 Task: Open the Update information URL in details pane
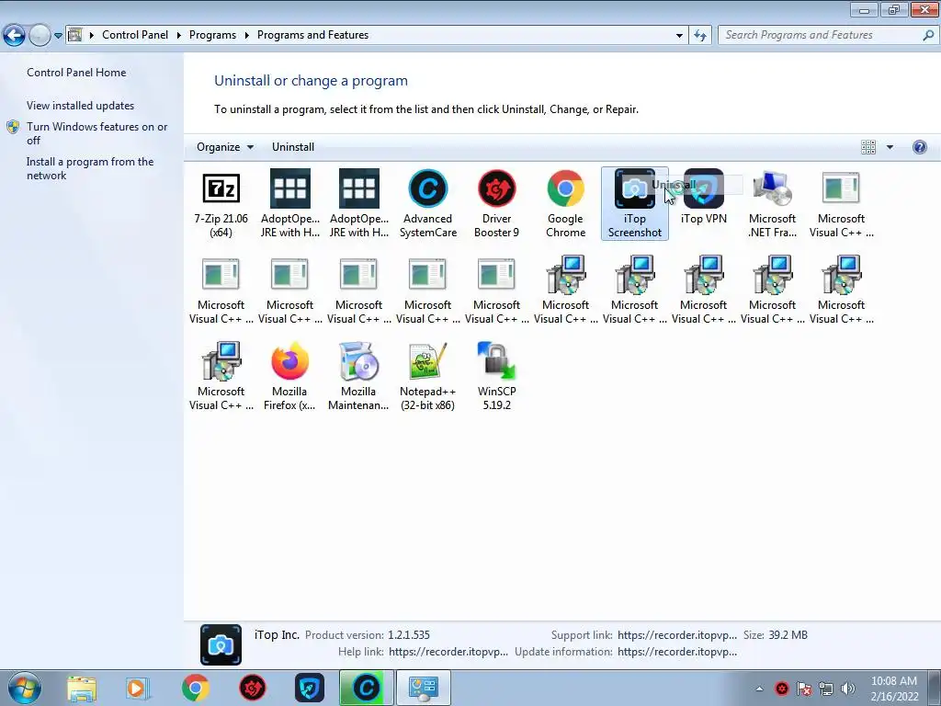(677, 652)
